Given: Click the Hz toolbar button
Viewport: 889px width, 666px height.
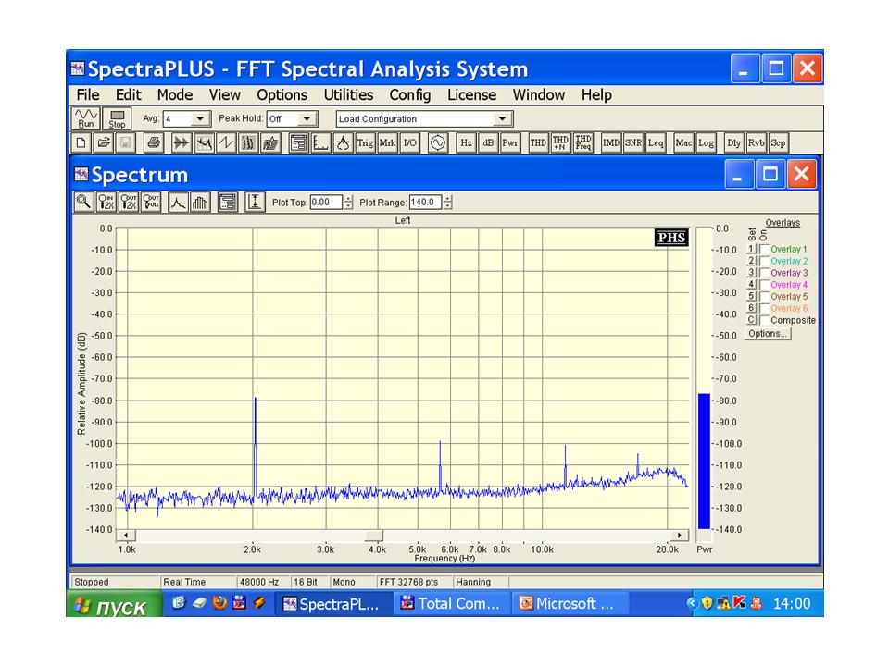Looking at the screenshot, I should pyautogui.click(x=466, y=142).
